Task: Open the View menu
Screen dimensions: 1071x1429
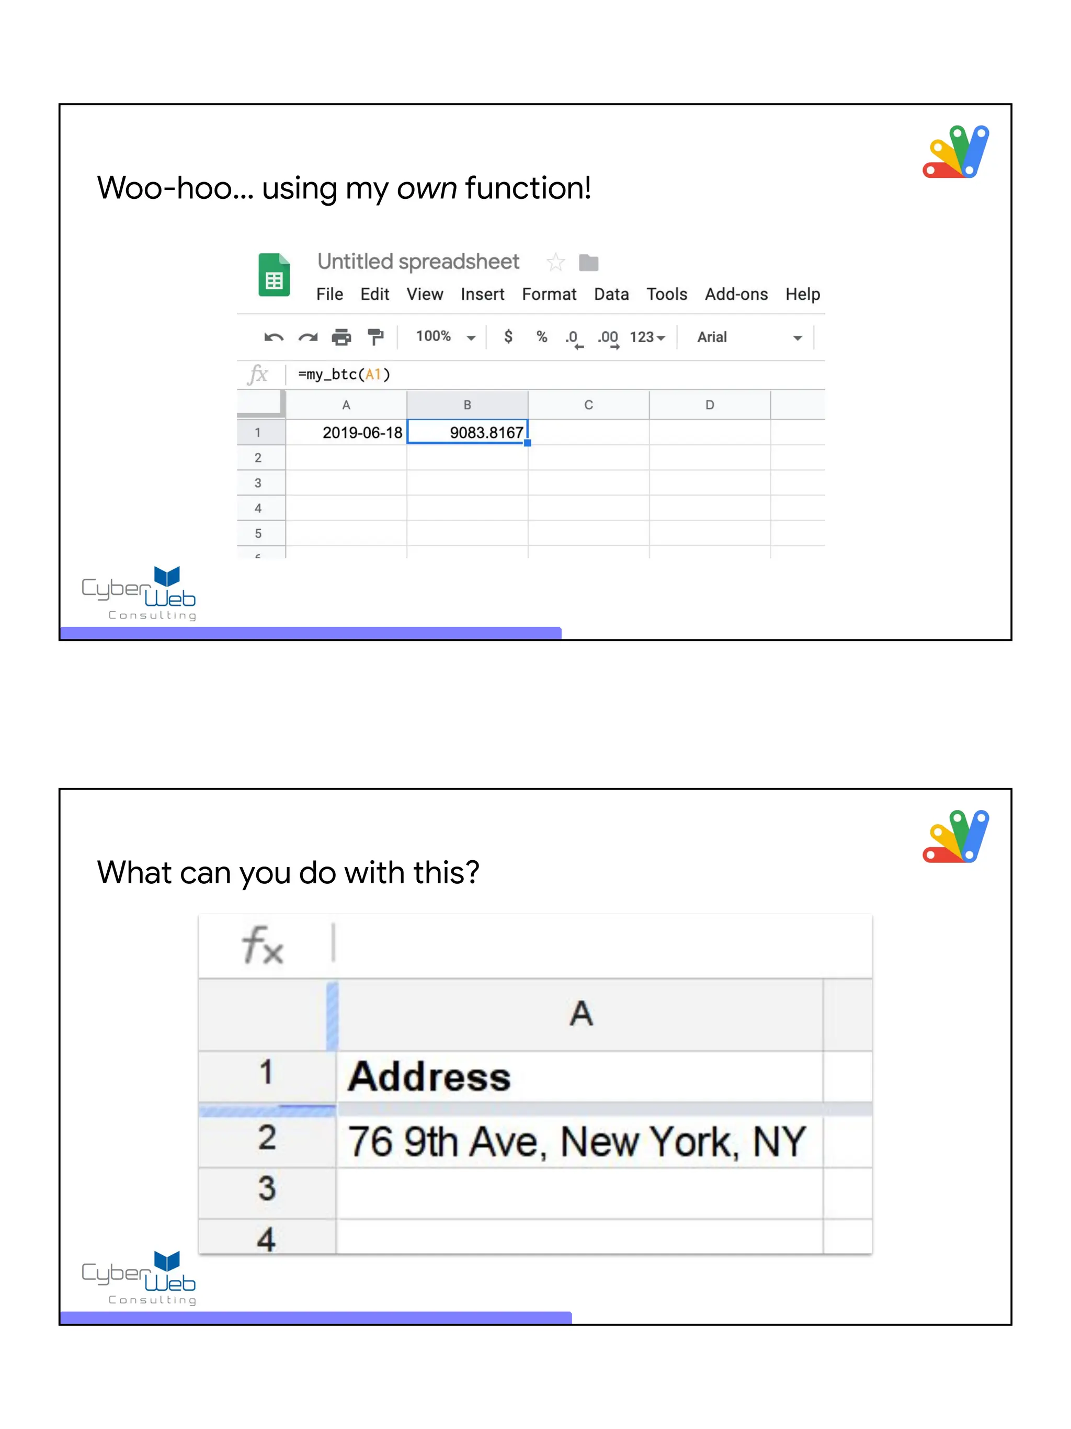Action: (x=425, y=294)
